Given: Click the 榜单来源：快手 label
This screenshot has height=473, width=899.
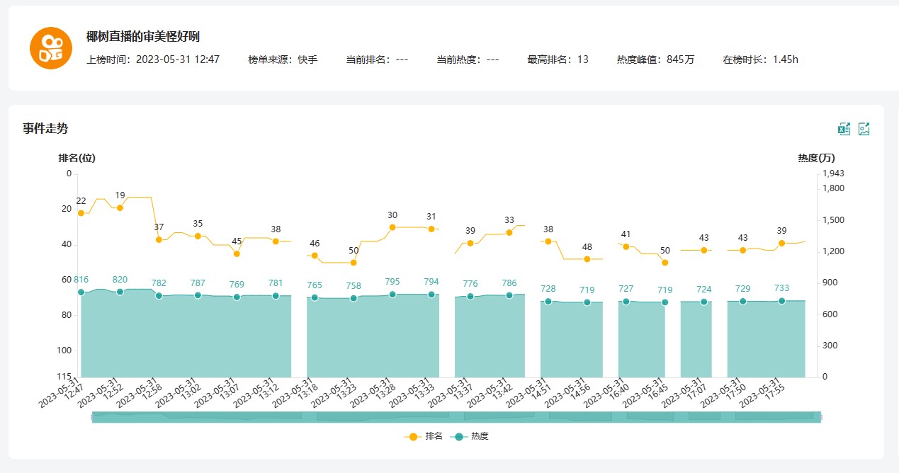Looking at the screenshot, I should click(x=283, y=59).
